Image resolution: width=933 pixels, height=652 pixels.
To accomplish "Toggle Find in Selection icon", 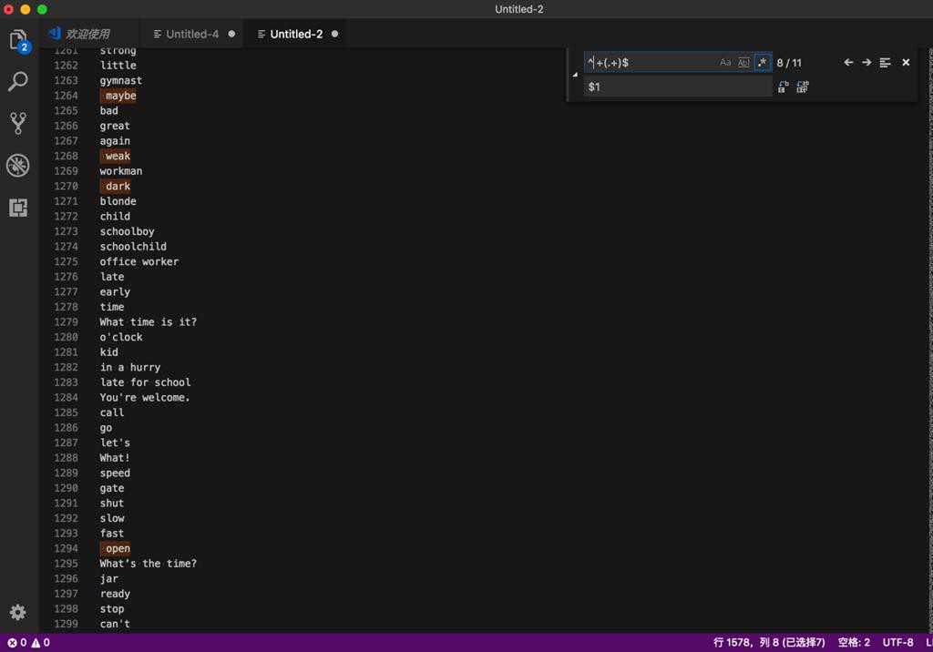I will point(885,63).
